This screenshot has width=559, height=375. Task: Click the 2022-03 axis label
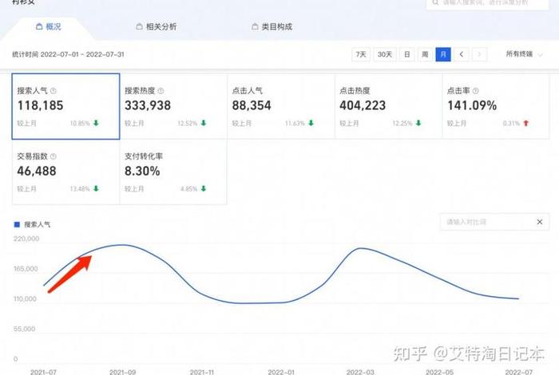pos(360,372)
